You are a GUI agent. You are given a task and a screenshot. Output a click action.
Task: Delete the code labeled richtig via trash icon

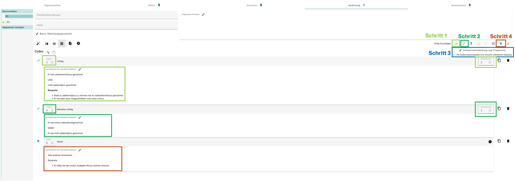[508, 60]
